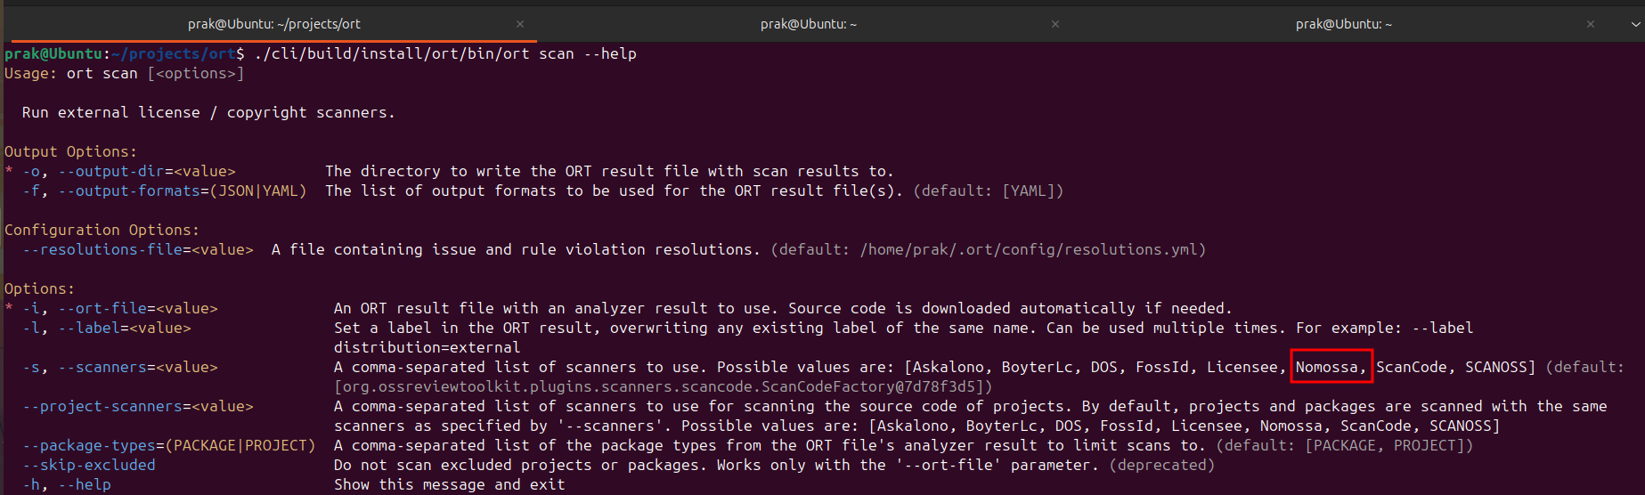This screenshot has width=1645, height=495.
Task: Click the --output-formats=(JSON|YAML) option text
Action: [183, 191]
